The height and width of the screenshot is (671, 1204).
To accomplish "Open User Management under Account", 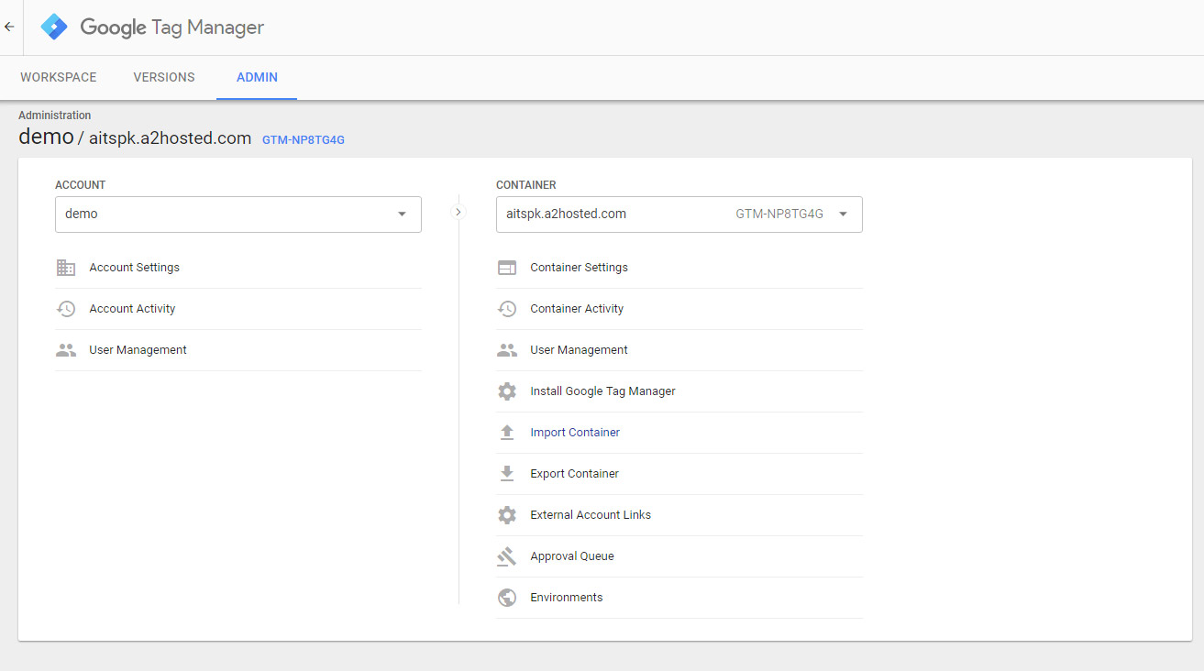I will click(x=238, y=350).
